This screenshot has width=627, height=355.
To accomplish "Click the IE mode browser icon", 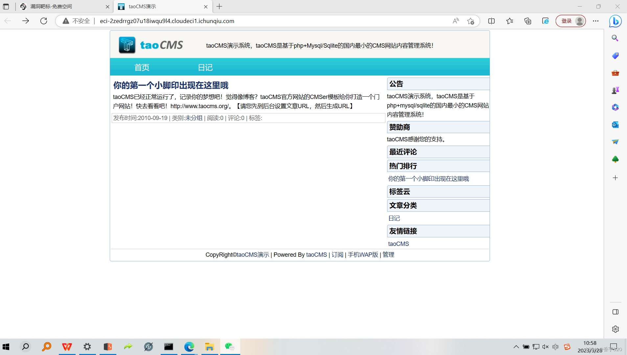I will (546, 21).
